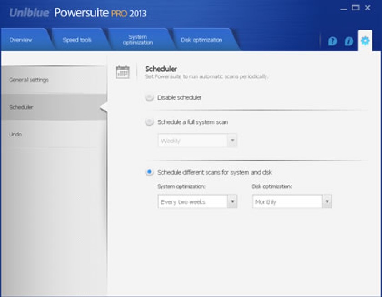This screenshot has width=382, height=297.
Task: Click the 'System optimization:' label
Action: pyautogui.click(x=181, y=186)
